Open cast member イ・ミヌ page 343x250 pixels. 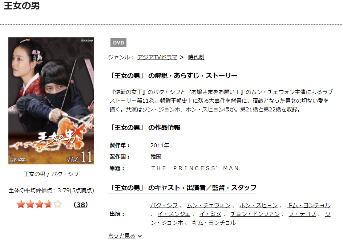210,214
